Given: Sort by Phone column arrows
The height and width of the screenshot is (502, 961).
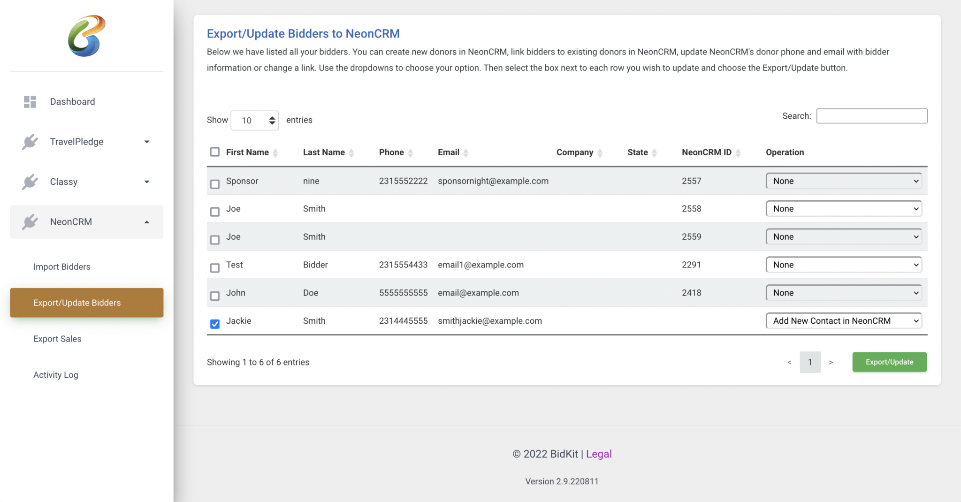Looking at the screenshot, I should click(411, 152).
